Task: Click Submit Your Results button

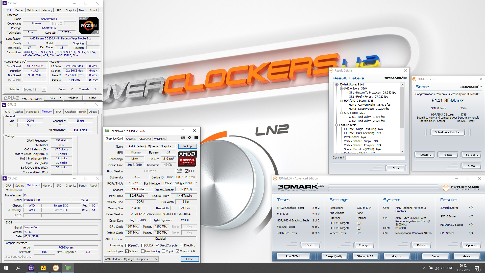Action: (448, 132)
